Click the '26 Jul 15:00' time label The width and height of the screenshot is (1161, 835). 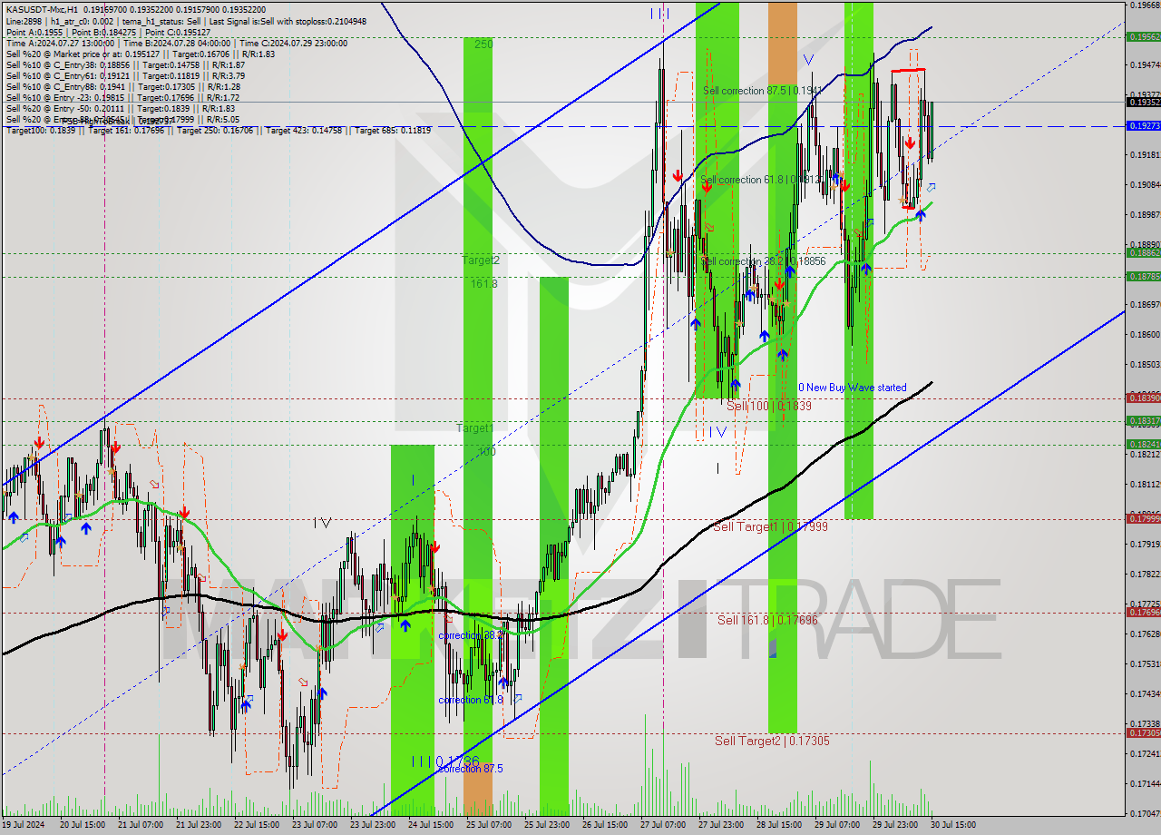[x=605, y=825]
